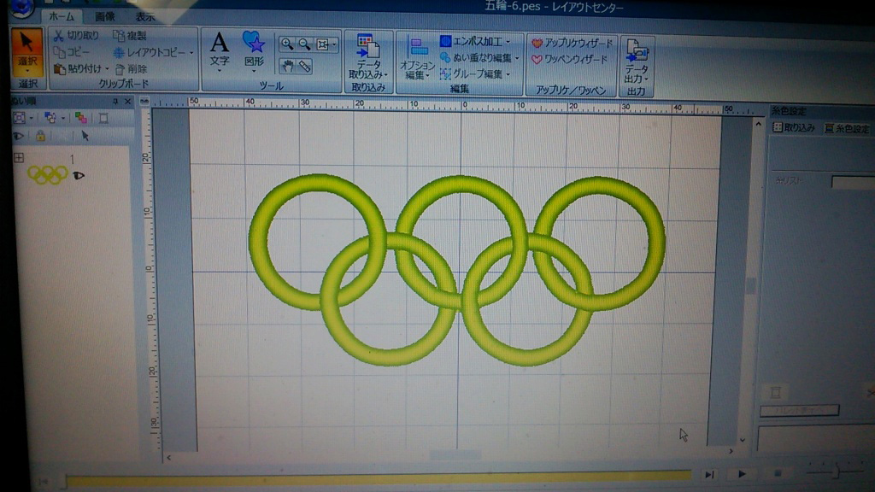Click the embroidered rings design on canvas
This screenshot has width=875, height=492.
click(x=456, y=270)
